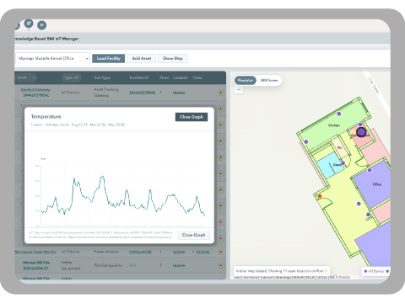The image size is (405, 303).
Task: Click the Temperature graph title
Action: [x=46, y=116]
